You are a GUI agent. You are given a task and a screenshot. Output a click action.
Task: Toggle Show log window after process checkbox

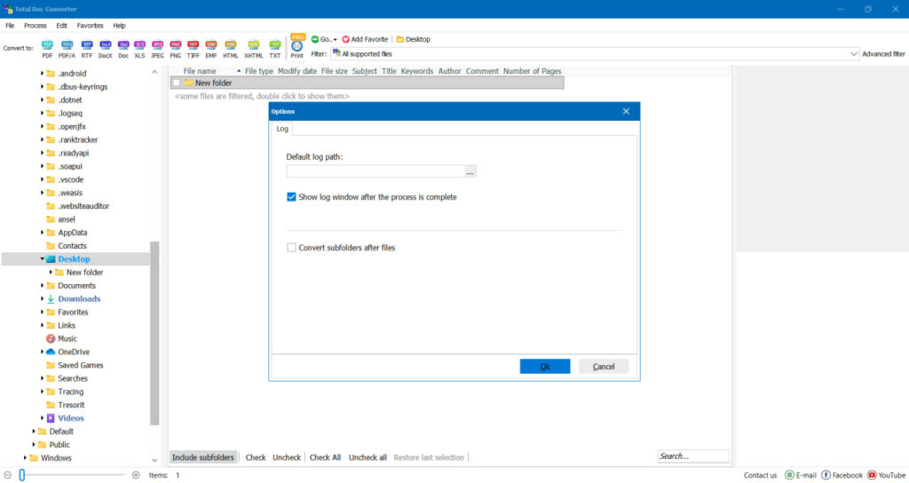tap(291, 197)
